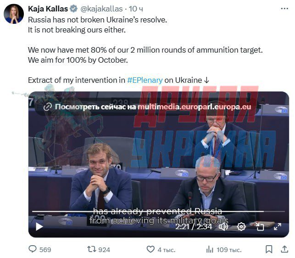This screenshot has width=295, height=258.
Task: Share the tweet
Action: [x=284, y=249]
